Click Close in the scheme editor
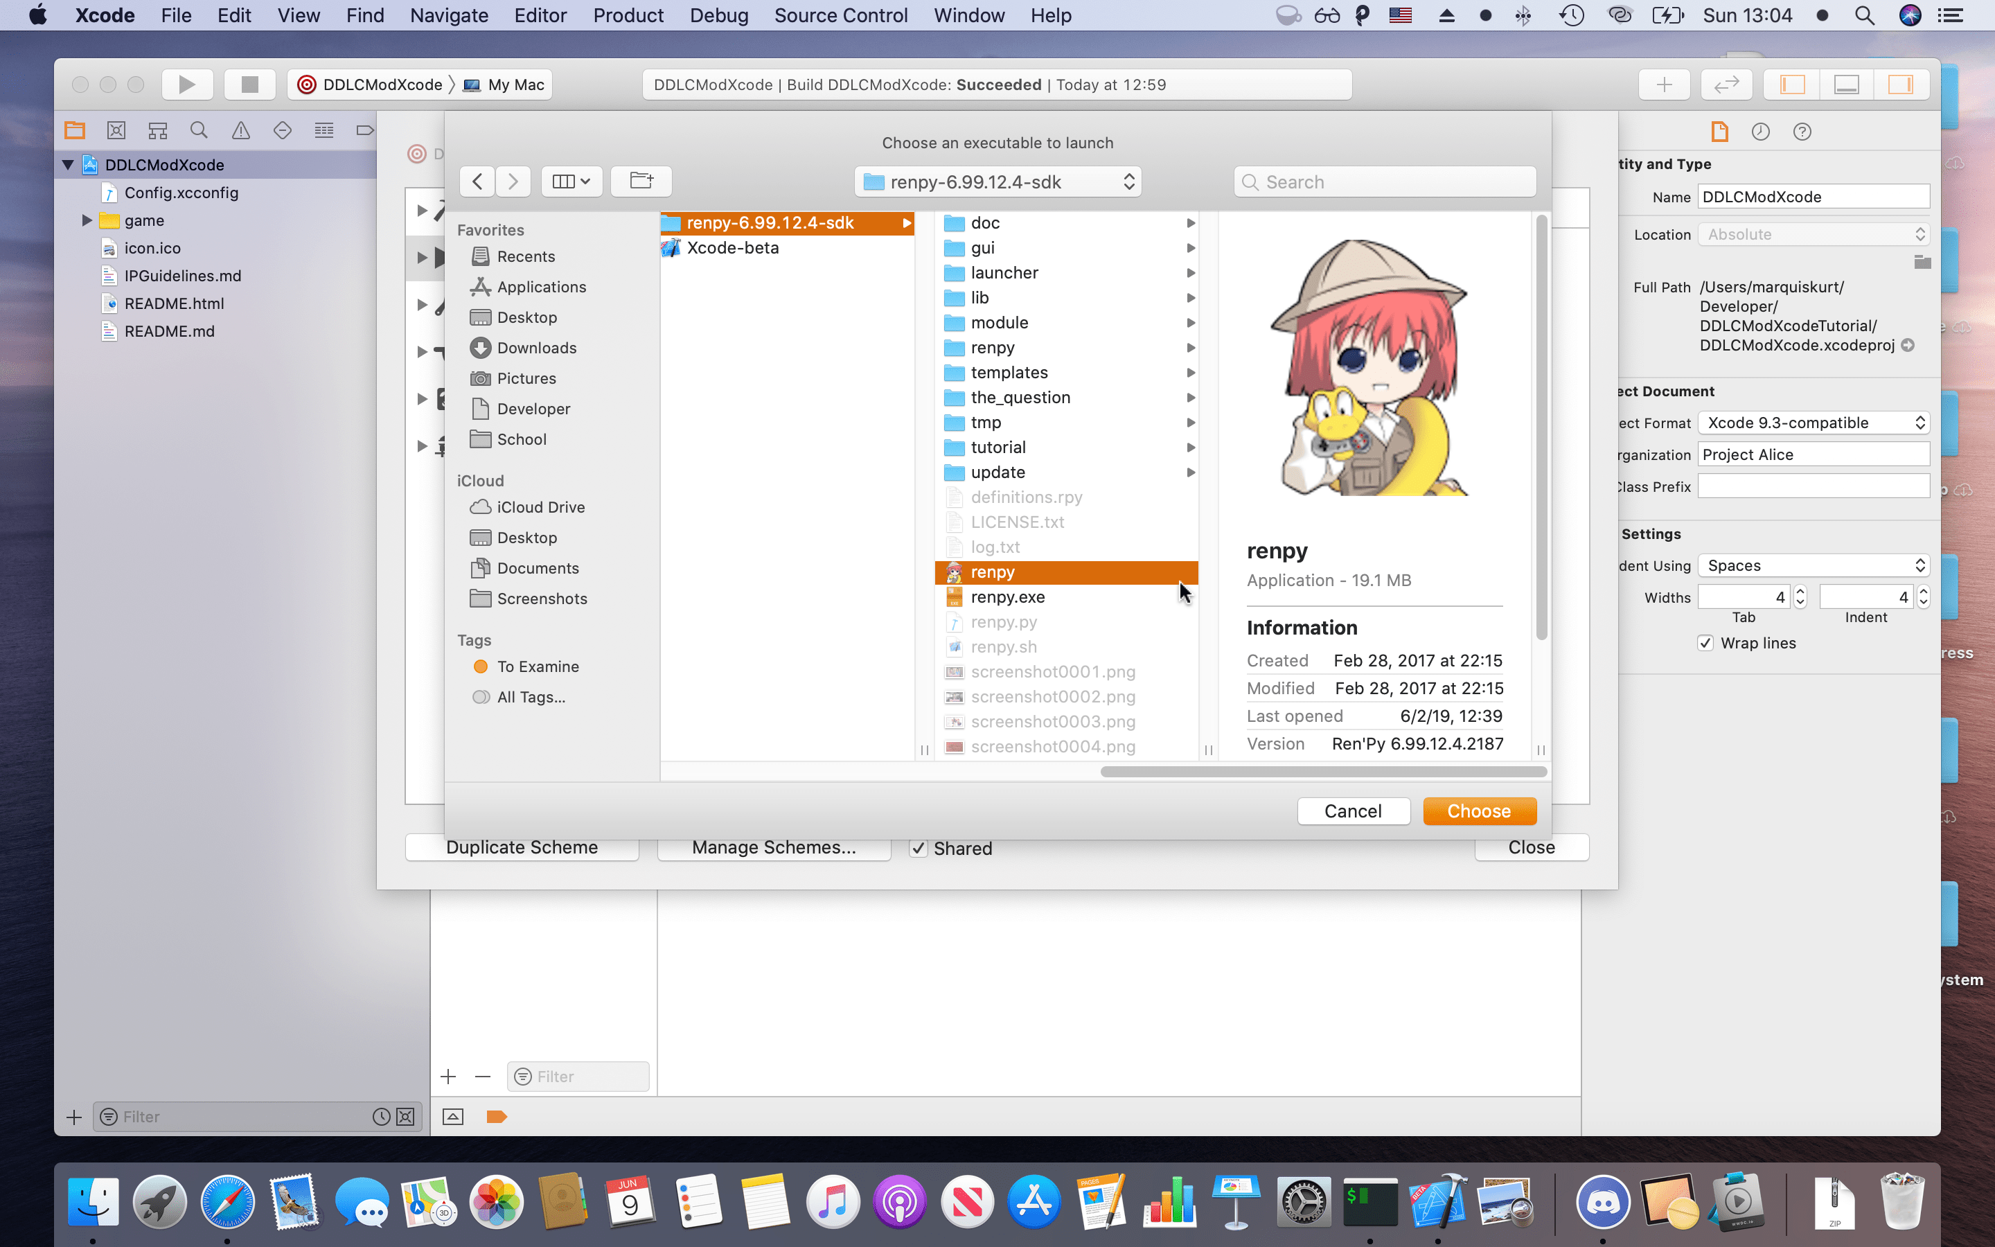Image resolution: width=1995 pixels, height=1247 pixels. point(1532,848)
